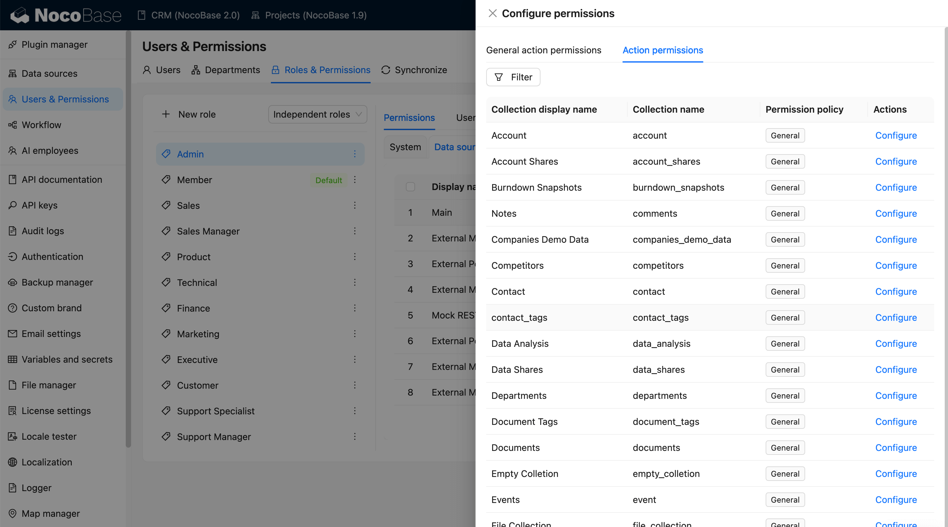This screenshot has width=948, height=527.
Task: Open Map manager pin icon
Action: (13, 513)
